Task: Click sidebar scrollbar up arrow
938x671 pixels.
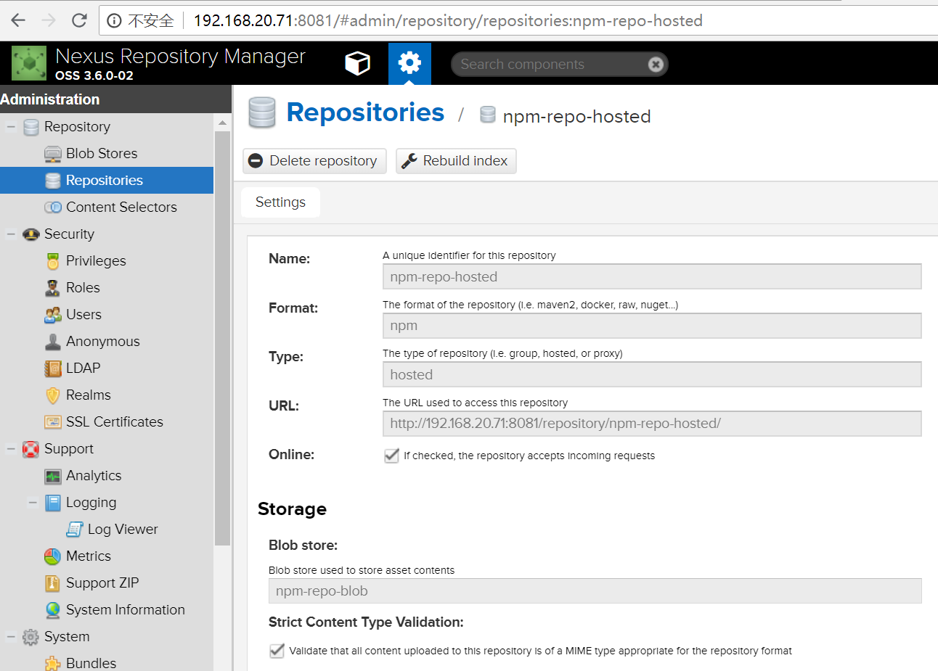Action: [x=222, y=123]
